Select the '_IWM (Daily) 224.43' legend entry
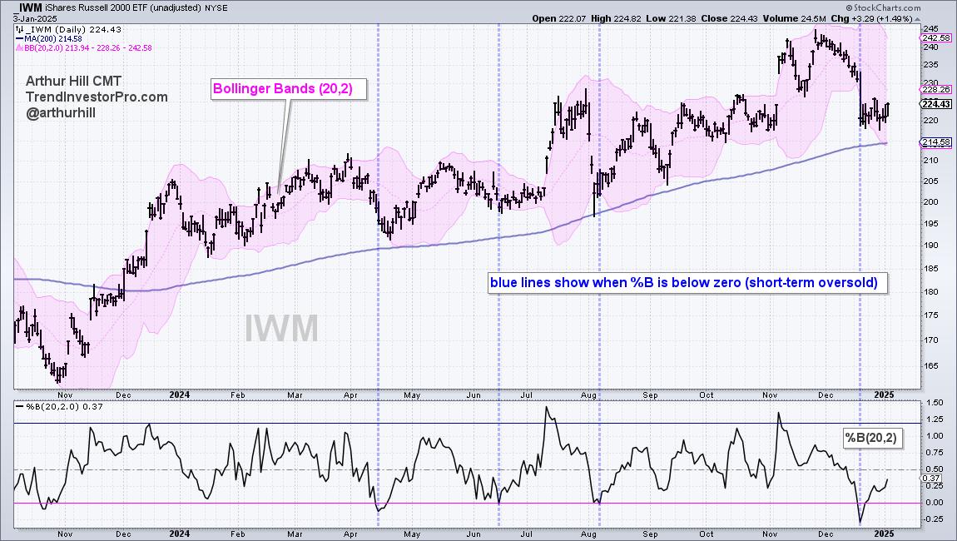The height and width of the screenshot is (541, 957). click(68, 29)
